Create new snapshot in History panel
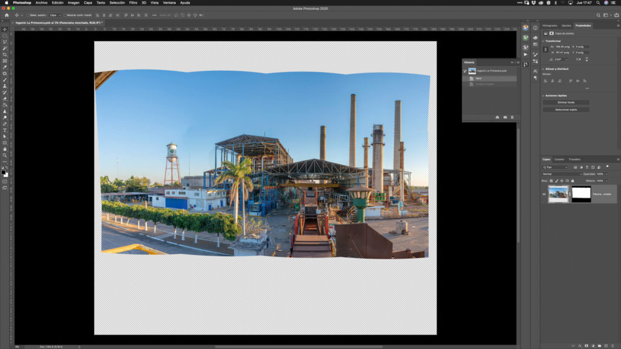This screenshot has height=349, width=621. (505, 117)
